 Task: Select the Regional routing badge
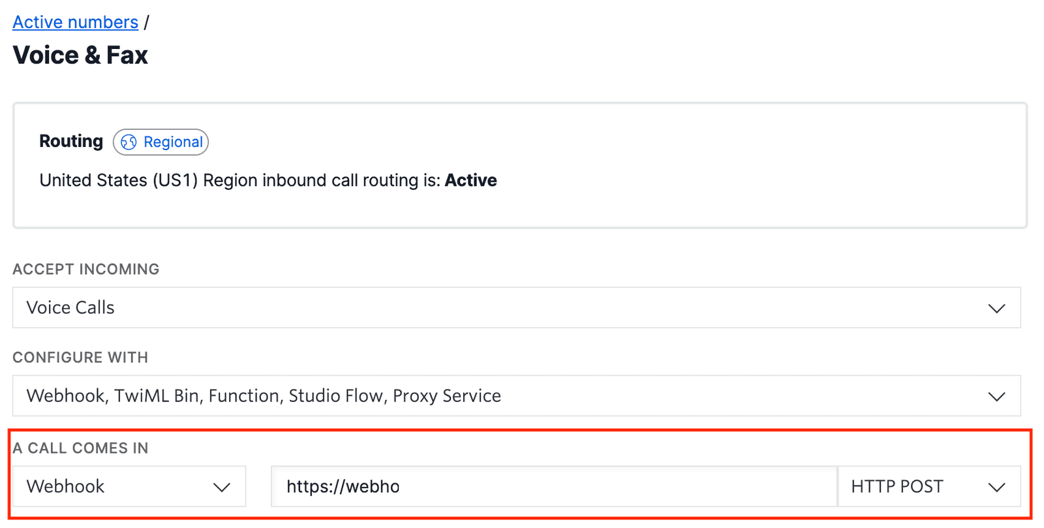coord(161,142)
